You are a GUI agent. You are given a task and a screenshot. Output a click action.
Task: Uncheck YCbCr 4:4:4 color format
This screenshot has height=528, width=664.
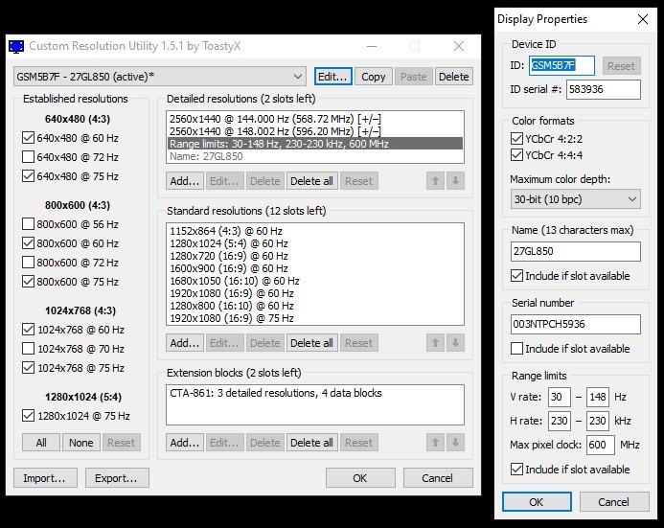[x=516, y=155]
